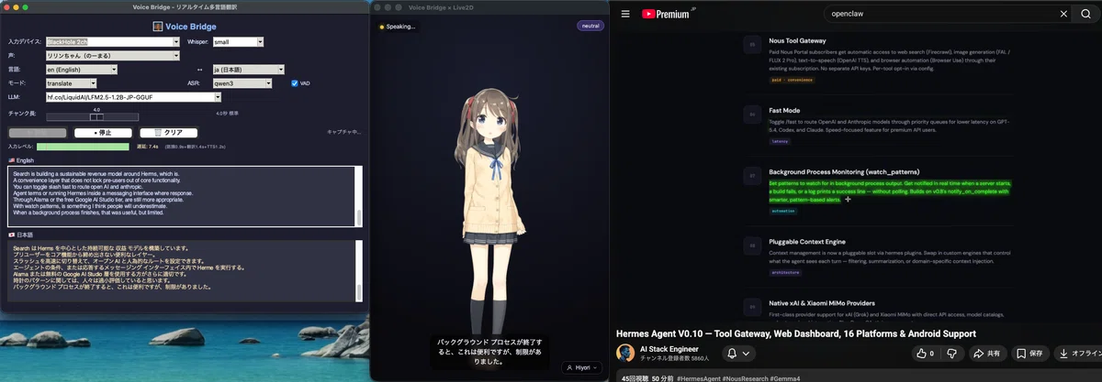1102x382 pixels.
Task: Click the クリア clear button
Action: point(167,133)
